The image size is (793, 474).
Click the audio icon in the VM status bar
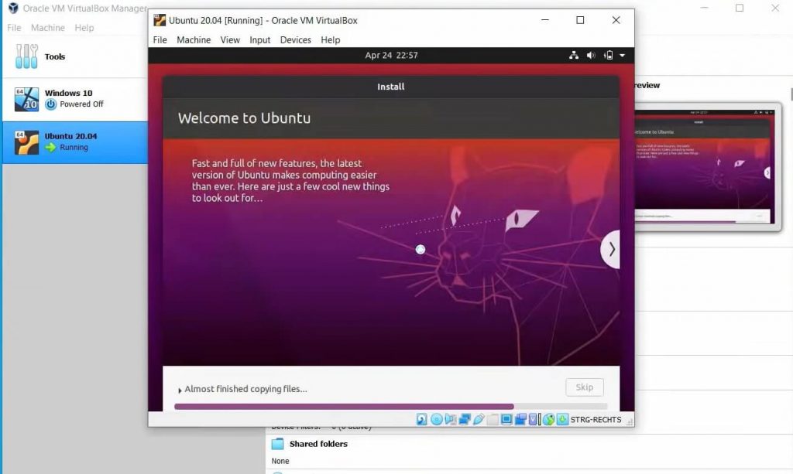[450, 419]
